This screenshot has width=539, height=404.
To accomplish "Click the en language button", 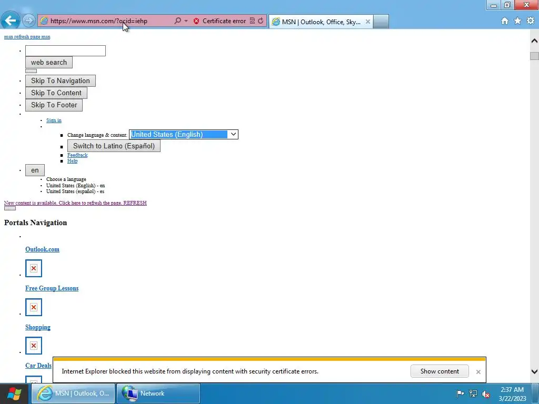I will (35, 170).
